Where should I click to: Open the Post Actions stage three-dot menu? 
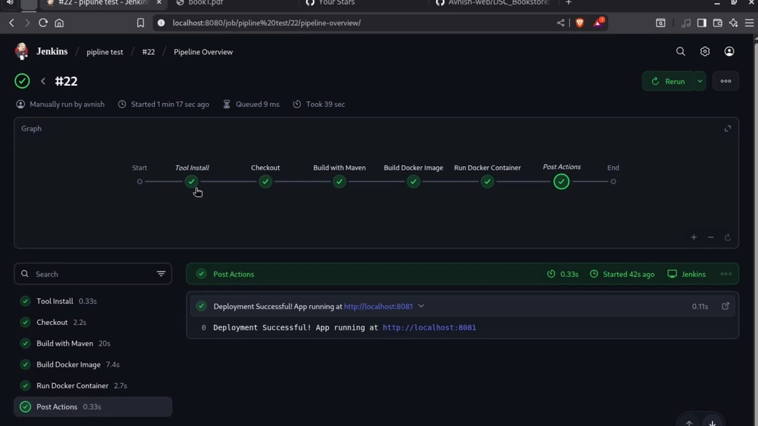(726, 274)
